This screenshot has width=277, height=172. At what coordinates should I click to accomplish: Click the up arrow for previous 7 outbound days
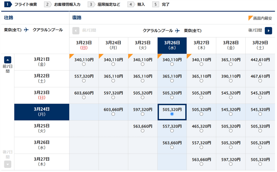point(8,60)
